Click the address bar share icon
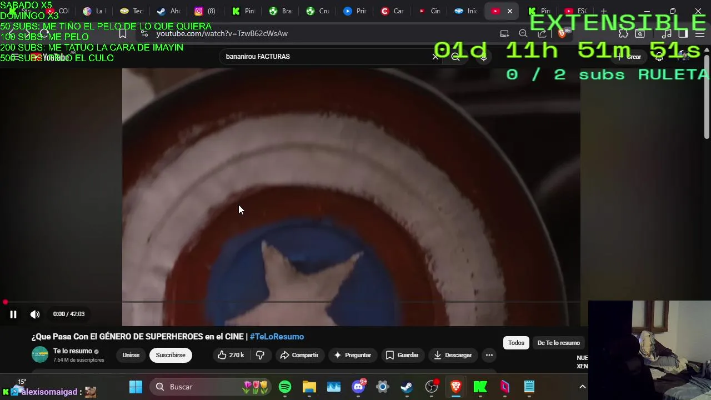Screen dimensions: 711x400 (542, 33)
